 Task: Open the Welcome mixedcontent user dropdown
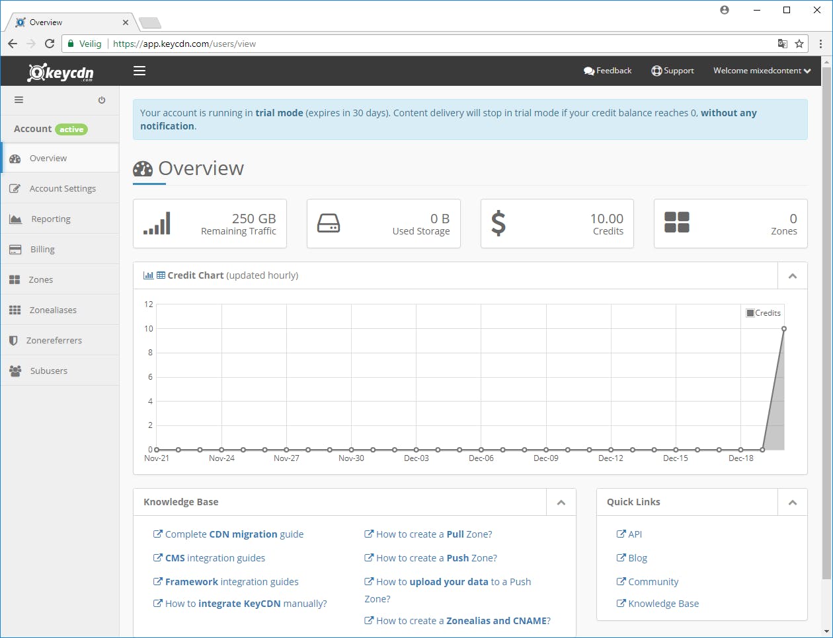762,71
